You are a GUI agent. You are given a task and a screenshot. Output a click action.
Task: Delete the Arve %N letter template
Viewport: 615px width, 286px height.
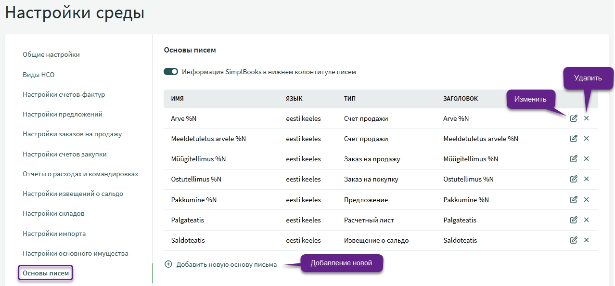coord(586,118)
